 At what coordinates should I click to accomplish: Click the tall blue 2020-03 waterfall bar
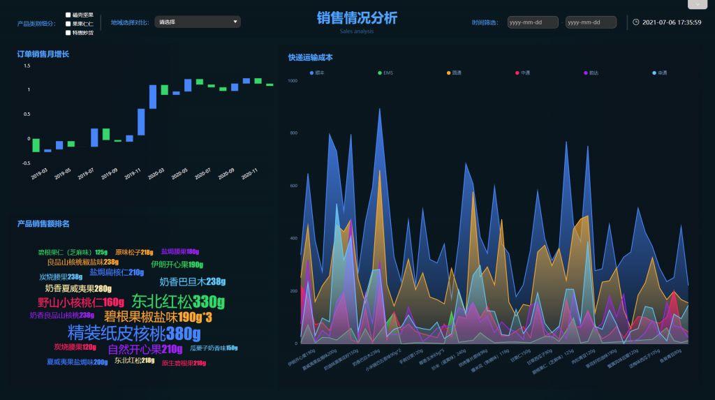coord(153,97)
